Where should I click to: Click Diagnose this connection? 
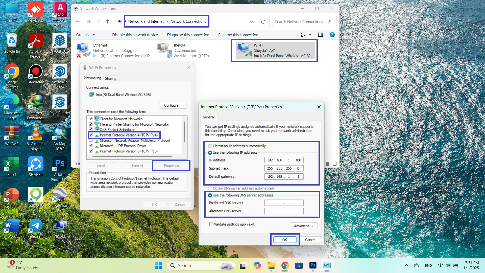click(x=188, y=35)
